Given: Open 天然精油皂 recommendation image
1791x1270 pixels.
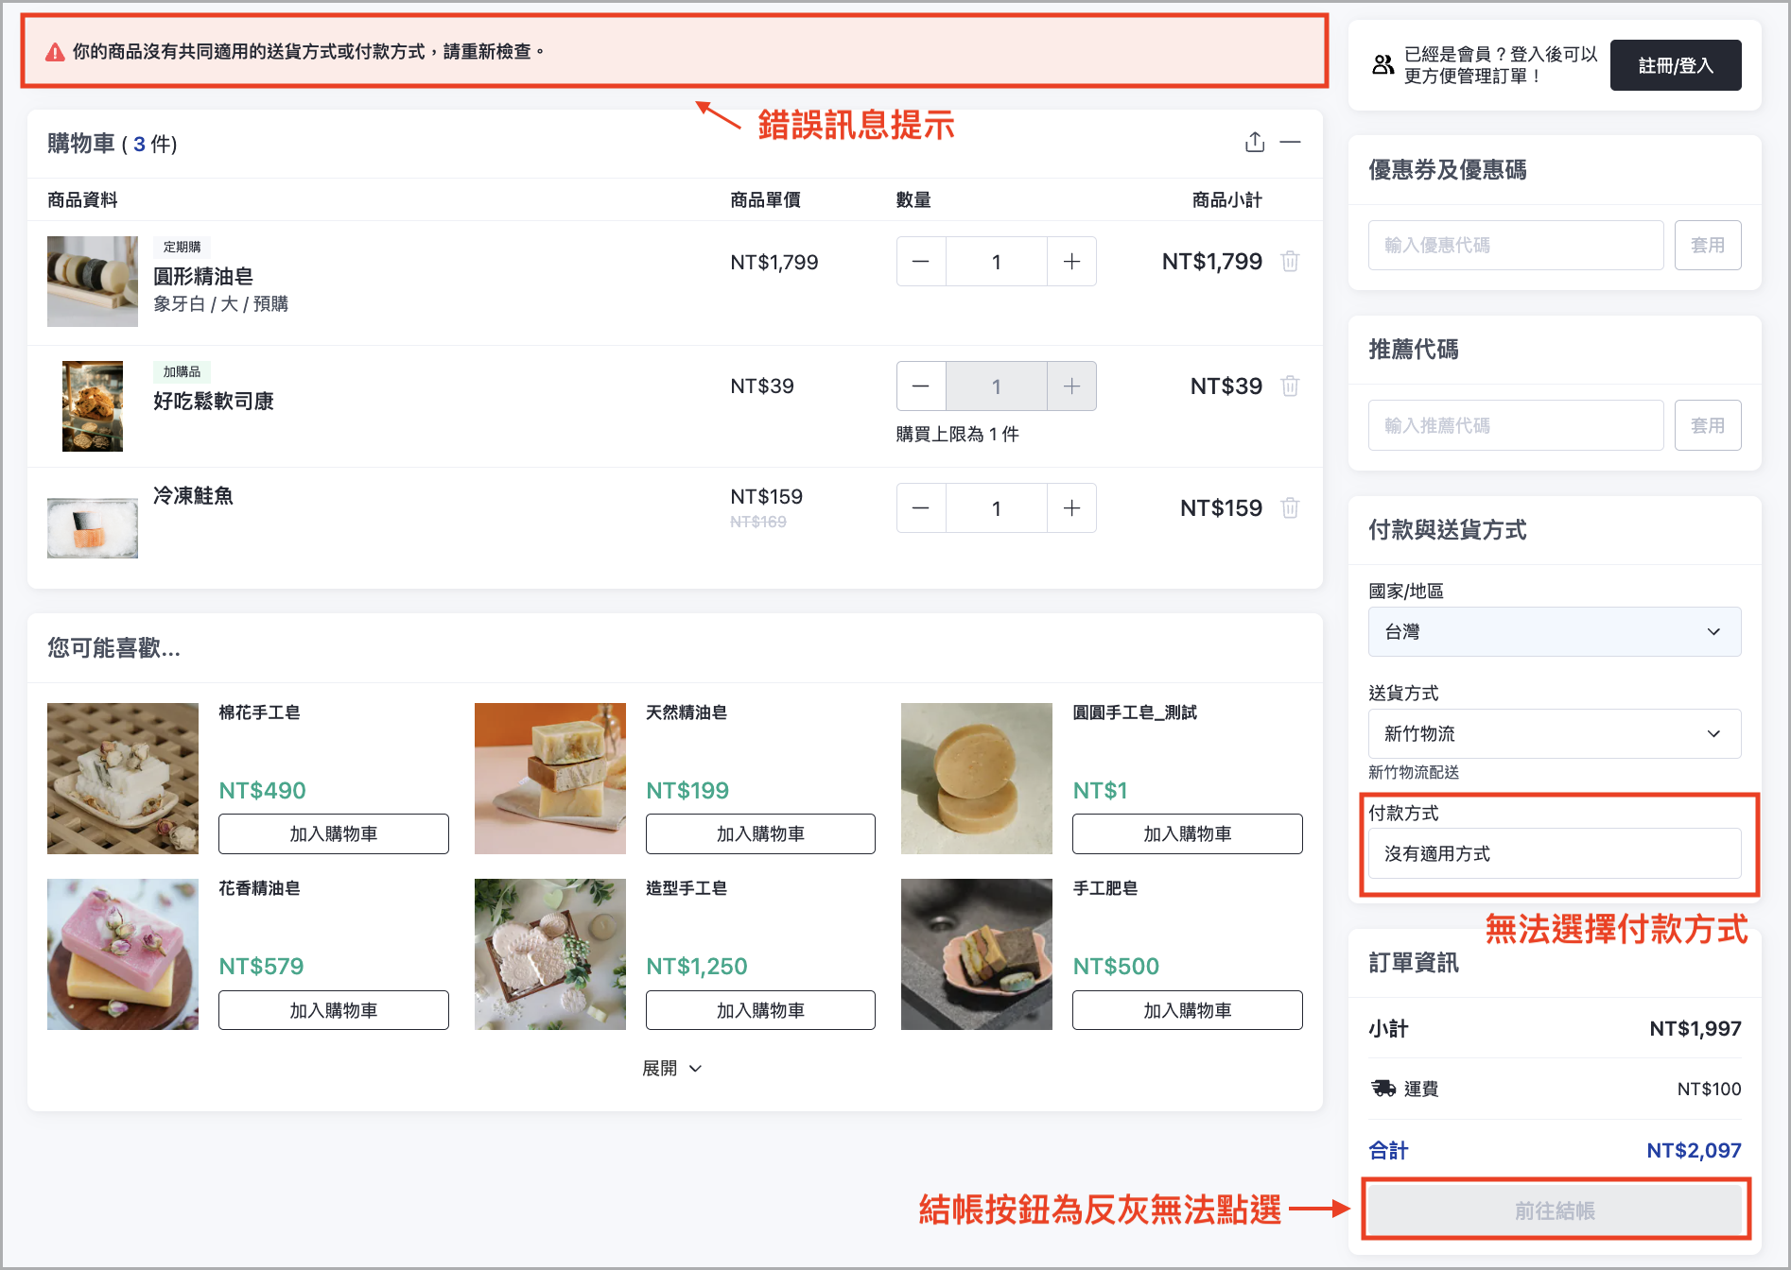Looking at the screenshot, I should click(x=550, y=779).
